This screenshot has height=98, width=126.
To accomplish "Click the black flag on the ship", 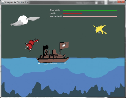I will tap(46, 47).
